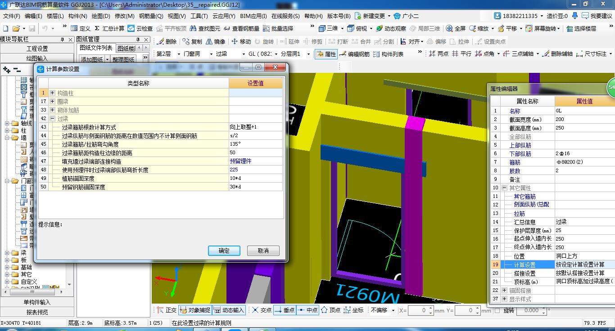Open 工程设置 navigation section
Viewport: 615px width, 331px height.
37,49
